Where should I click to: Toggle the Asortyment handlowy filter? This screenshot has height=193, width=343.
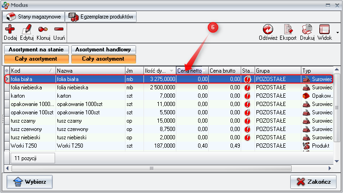[x=104, y=50]
